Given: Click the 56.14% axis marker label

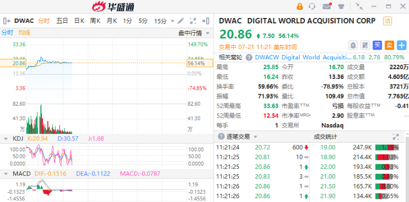Looking at the screenshot, I should [200, 63].
